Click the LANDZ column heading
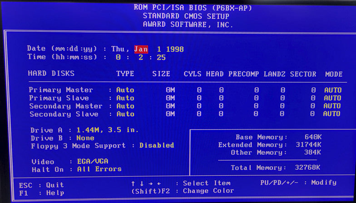The image size is (356, 203). coord(274,74)
